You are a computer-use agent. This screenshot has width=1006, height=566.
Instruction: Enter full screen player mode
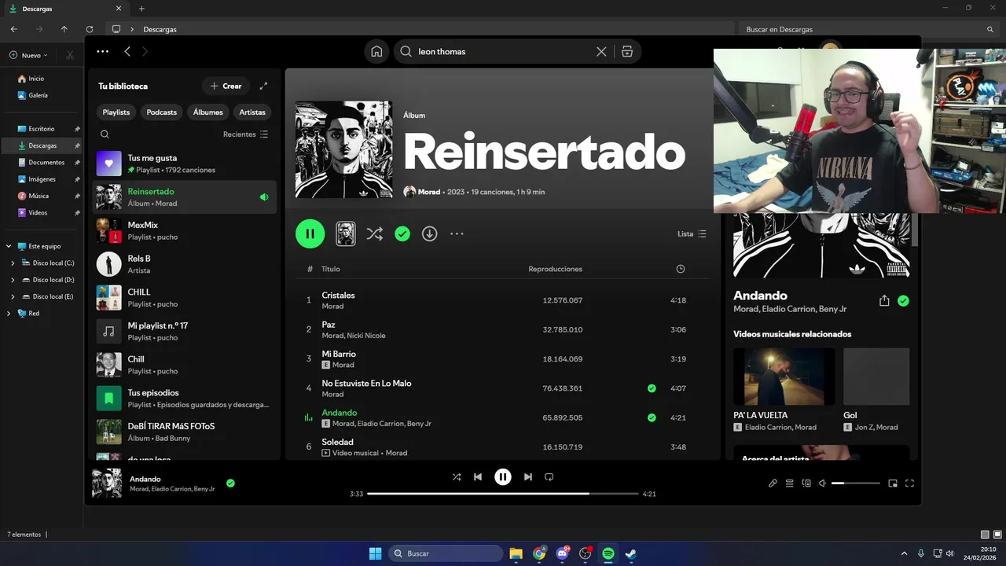(910, 483)
